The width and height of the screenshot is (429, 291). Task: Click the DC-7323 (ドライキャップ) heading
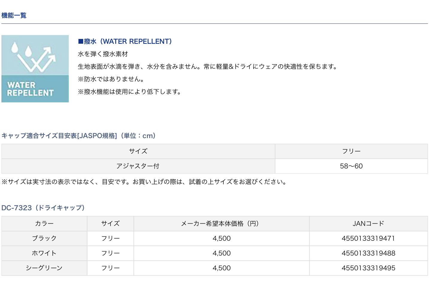[x=43, y=208]
